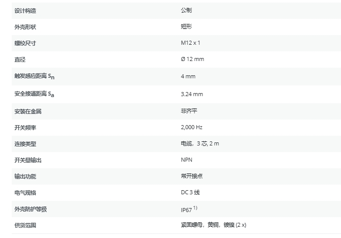The image size is (341, 238).
Task: Select the 4 mm sensing distance value
Action: [x=188, y=77]
